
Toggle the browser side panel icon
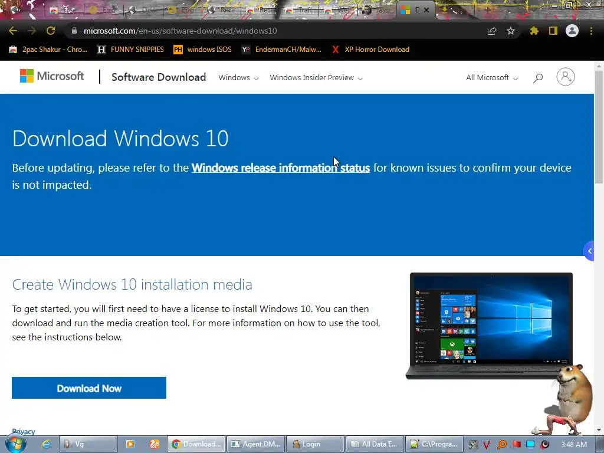[553, 31]
